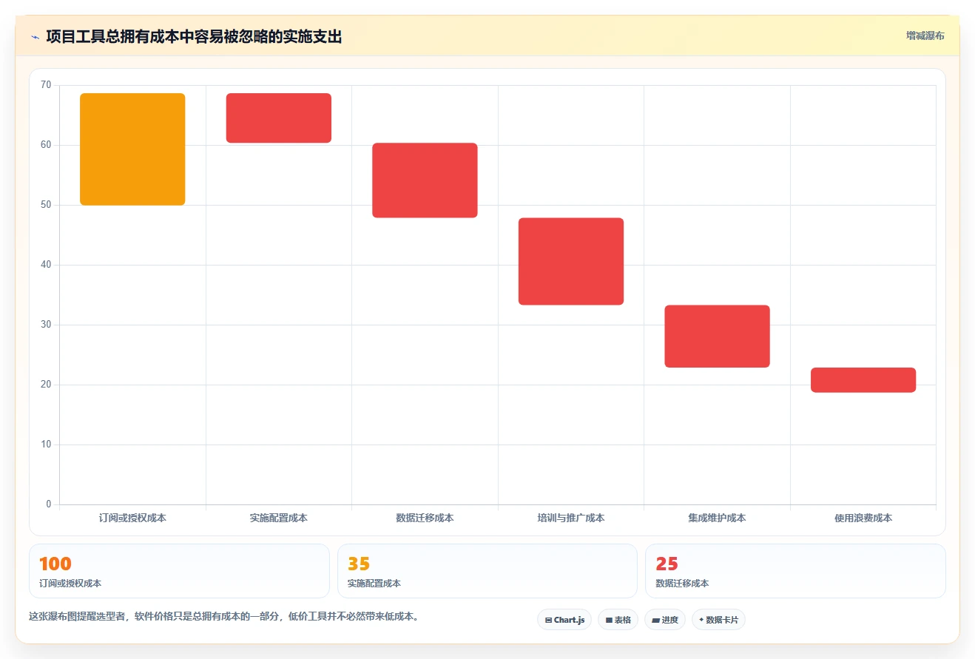Click y-axis tick value 50

[47, 205]
